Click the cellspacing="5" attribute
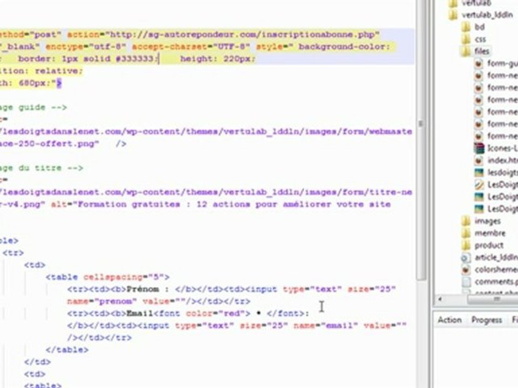This screenshot has width=518, height=388. coord(124,277)
